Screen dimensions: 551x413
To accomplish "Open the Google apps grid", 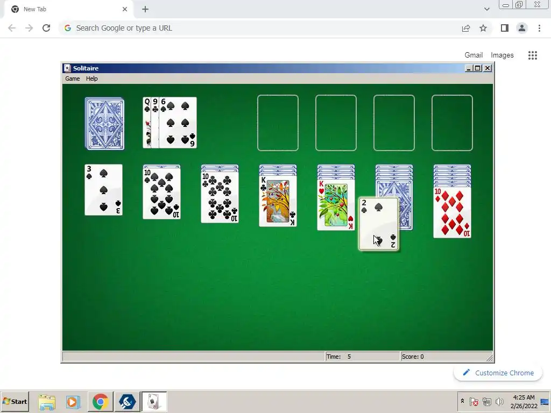I will click(532, 55).
